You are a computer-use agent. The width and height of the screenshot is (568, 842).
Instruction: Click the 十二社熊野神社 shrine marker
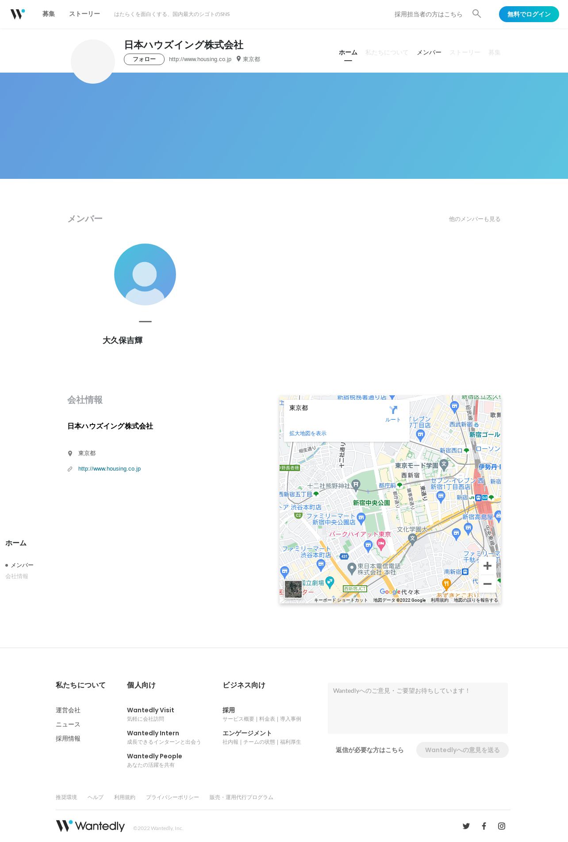(356, 486)
